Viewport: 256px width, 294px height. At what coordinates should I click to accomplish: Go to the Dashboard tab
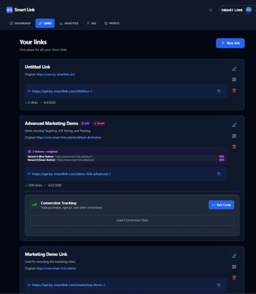[20, 23]
